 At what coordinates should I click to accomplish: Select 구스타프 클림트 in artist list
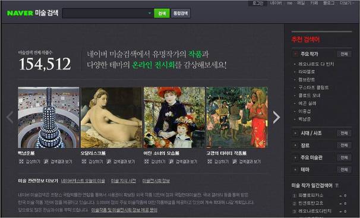pyautogui.click(x=314, y=87)
